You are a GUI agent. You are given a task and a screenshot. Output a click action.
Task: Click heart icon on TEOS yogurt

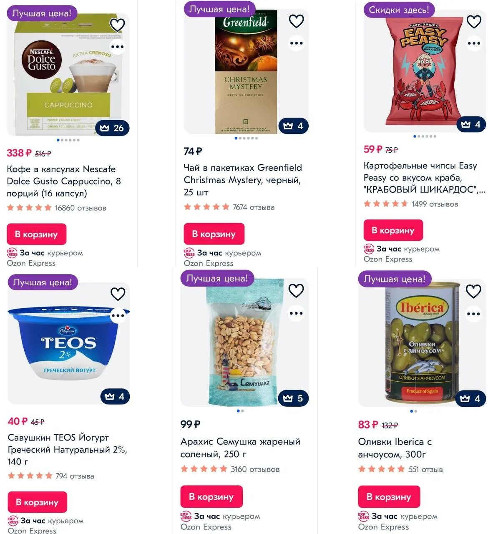click(x=118, y=294)
